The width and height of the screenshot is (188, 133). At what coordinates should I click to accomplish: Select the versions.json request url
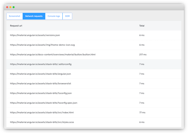click(35, 35)
